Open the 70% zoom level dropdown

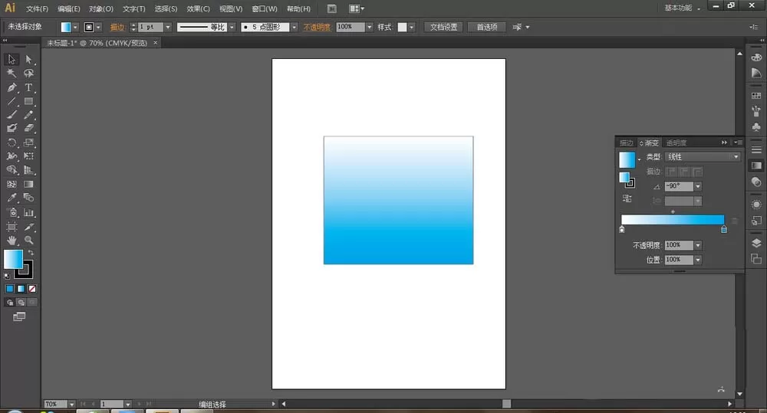click(71, 405)
